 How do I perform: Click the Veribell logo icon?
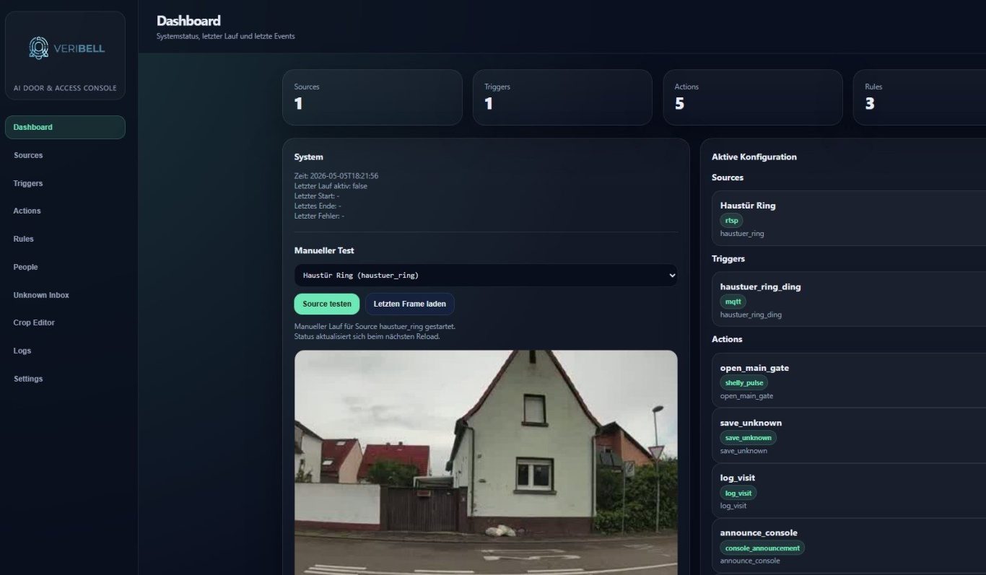[39, 48]
